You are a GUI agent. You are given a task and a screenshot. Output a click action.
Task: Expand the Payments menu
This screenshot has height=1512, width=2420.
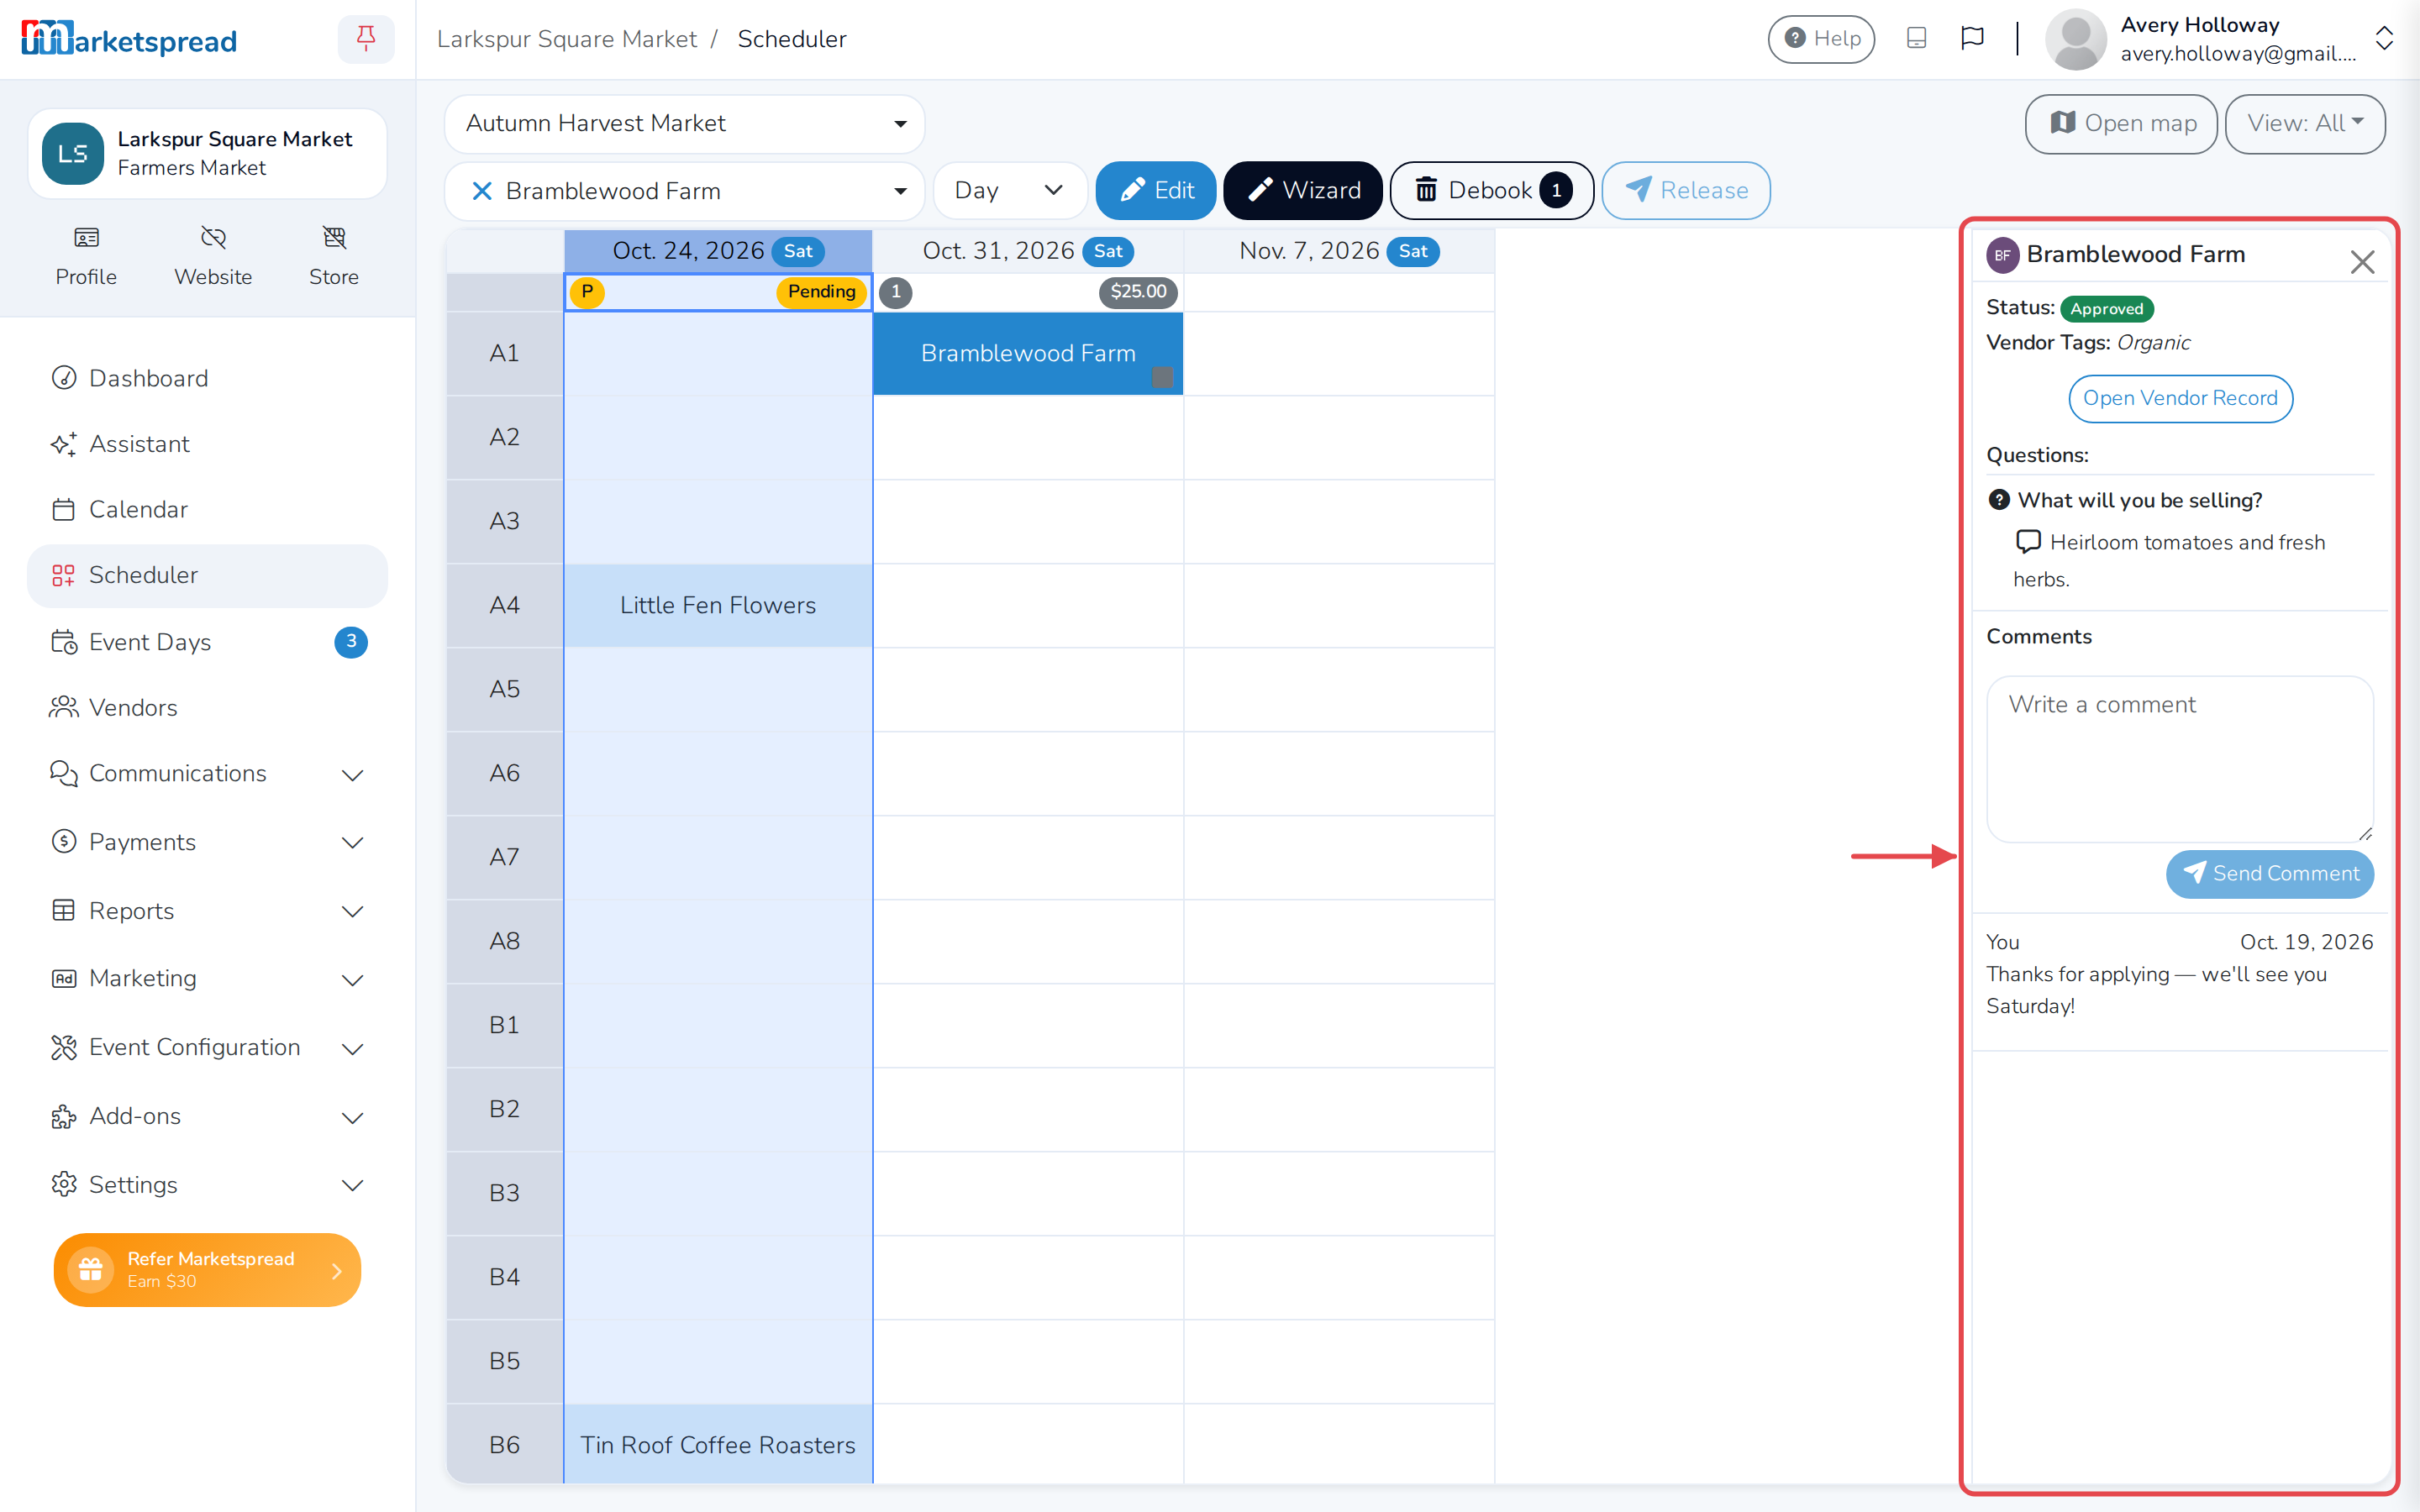pyautogui.click(x=207, y=842)
